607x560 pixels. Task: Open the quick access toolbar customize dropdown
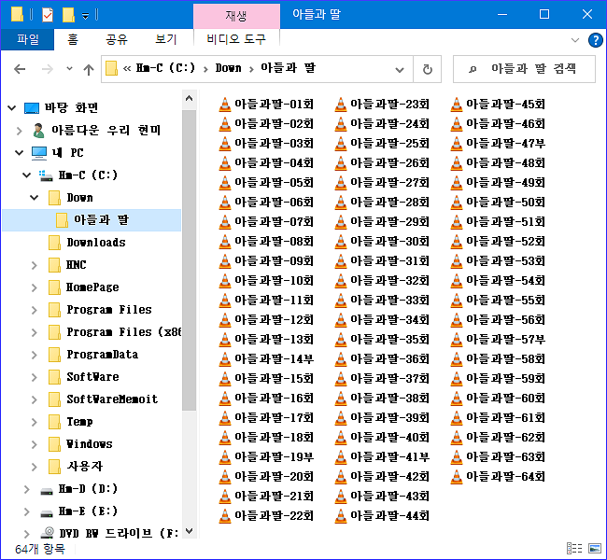pyautogui.click(x=85, y=16)
